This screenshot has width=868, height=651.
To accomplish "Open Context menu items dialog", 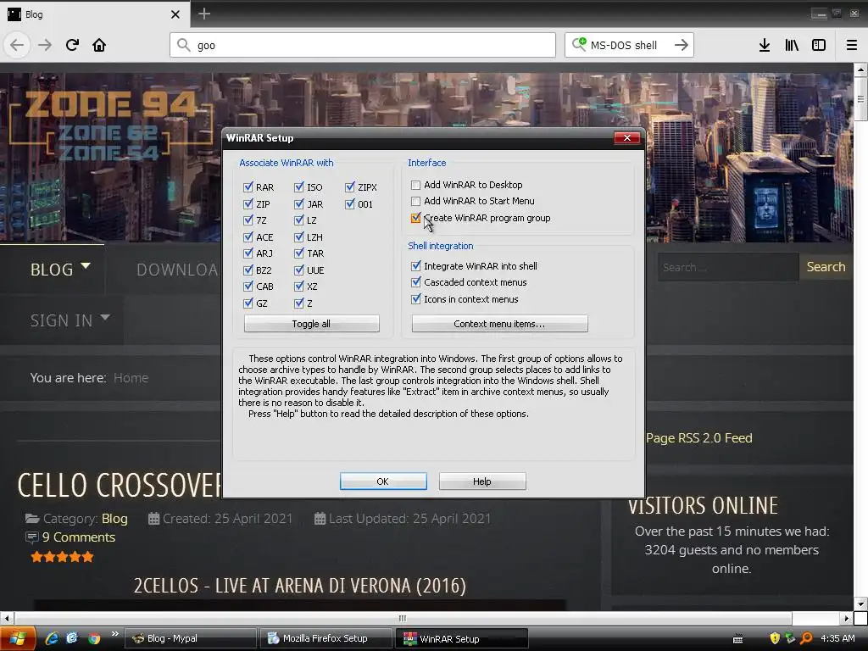I will pyautogui.click(x=499, y=324).
